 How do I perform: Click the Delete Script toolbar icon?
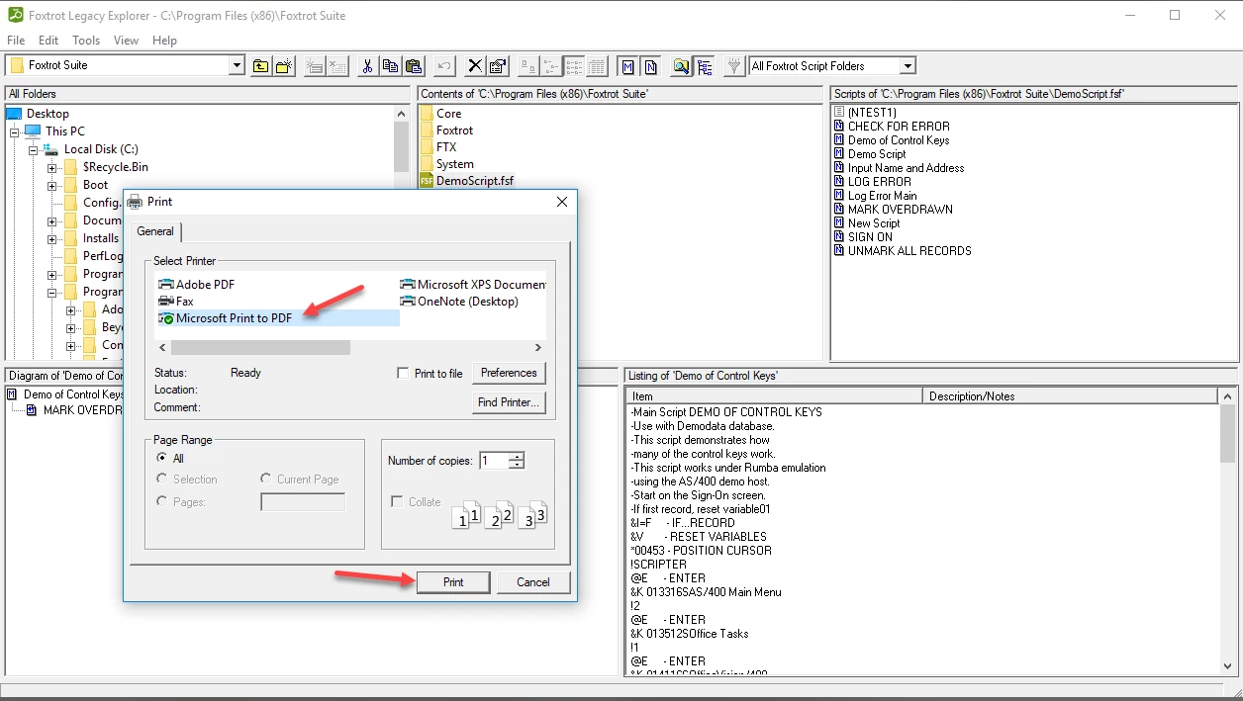pos(338,66)
